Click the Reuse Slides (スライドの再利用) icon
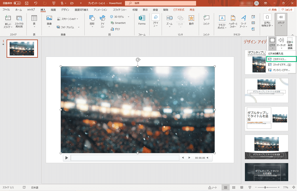Image resolution: width=297 pixels, height=191 pixels. tap(19, 18)
